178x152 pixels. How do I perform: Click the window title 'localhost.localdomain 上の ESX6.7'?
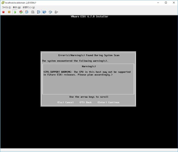point(20,3)
